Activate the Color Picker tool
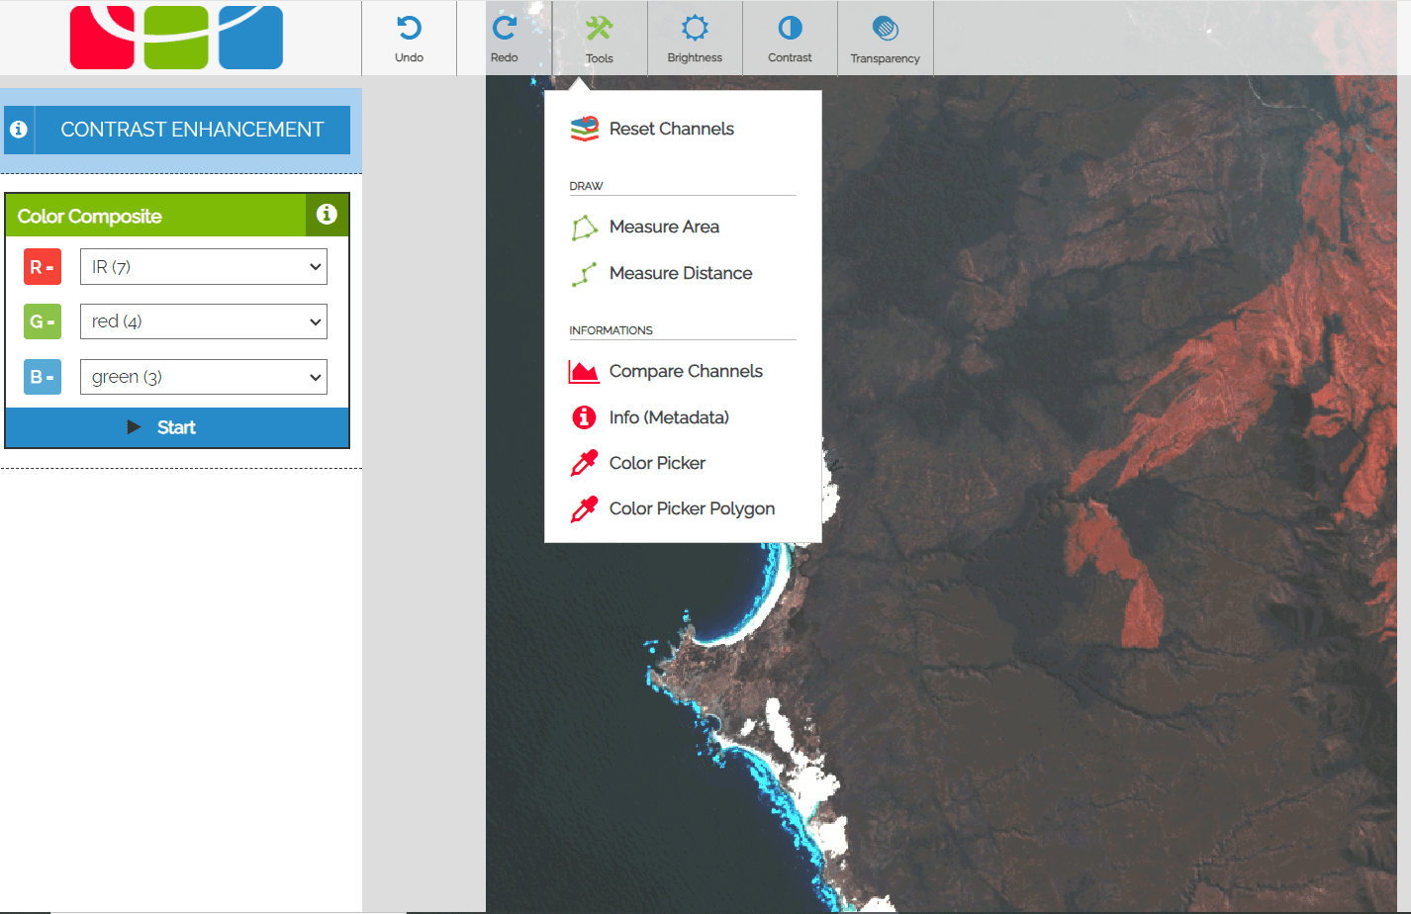 tap(657, 463)
